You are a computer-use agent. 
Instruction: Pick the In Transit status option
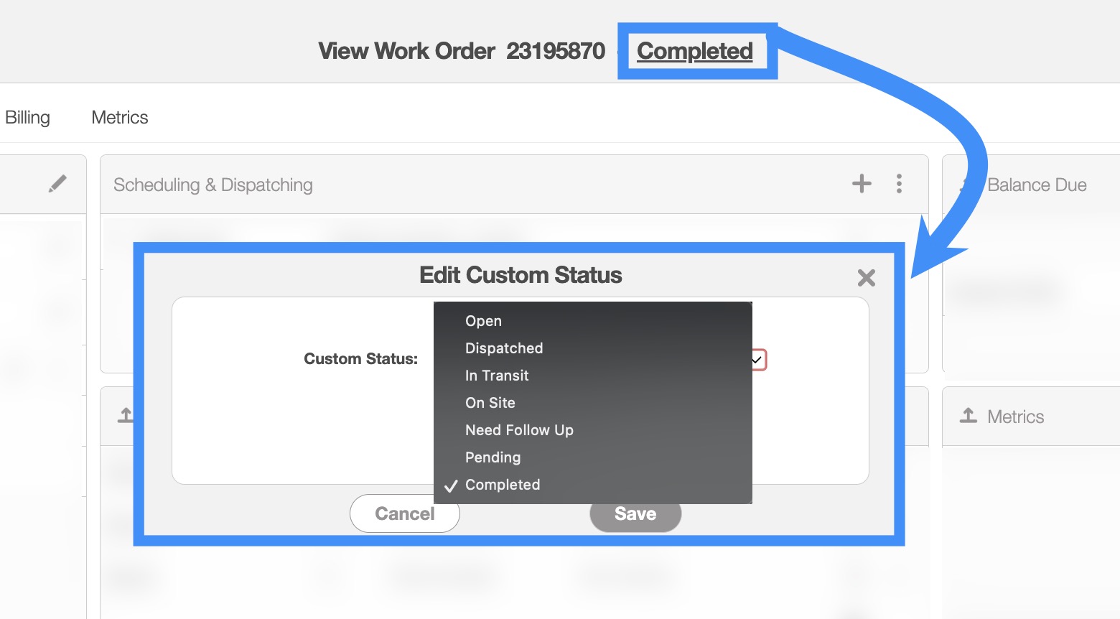click(496, 376)
